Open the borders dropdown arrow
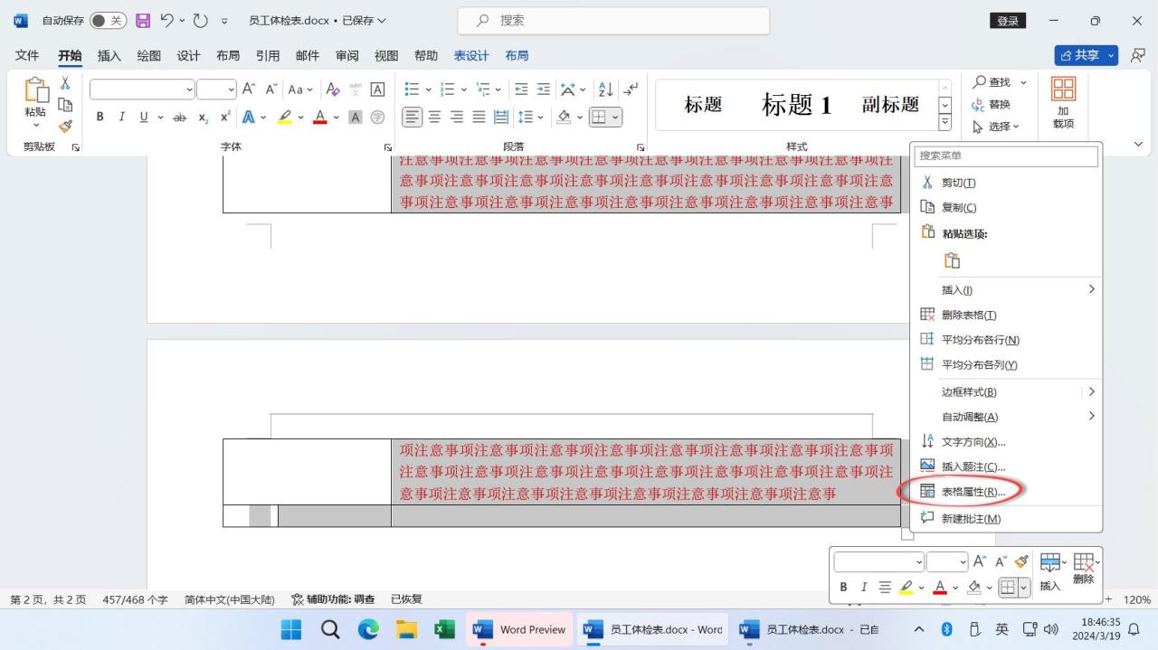The width and height of the screenshot is (1158, 650). (x=614, y=117)
